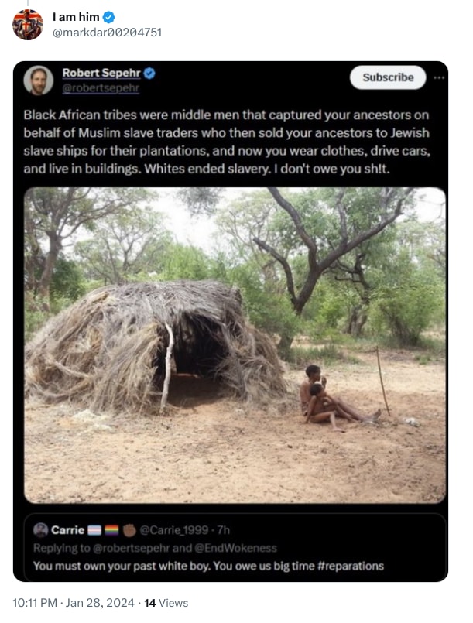Click the rainbow flag emoji in Carrie's name
The image size is (473, 623).
[x=111, y=531]
